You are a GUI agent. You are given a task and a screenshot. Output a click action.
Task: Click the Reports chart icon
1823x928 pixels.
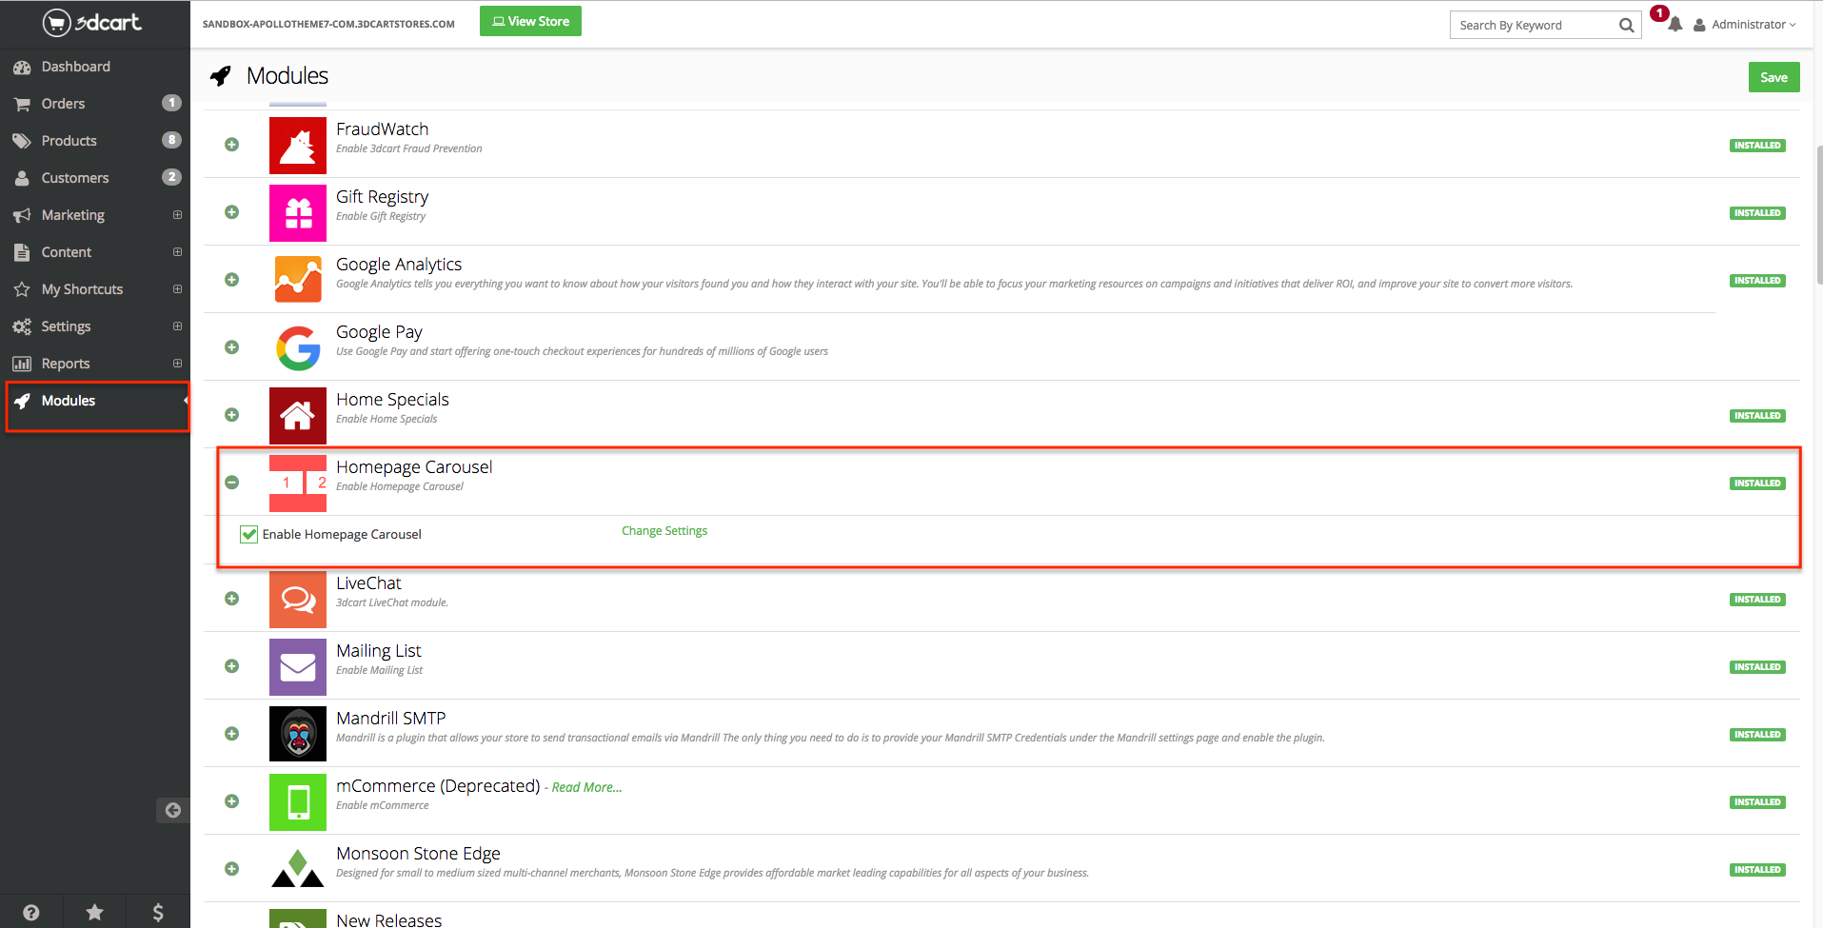click(x=22, y=364)
